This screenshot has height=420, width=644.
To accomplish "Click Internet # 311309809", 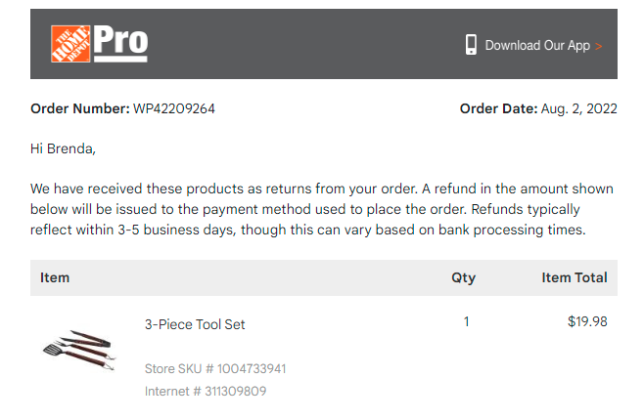I will [206, 392].
